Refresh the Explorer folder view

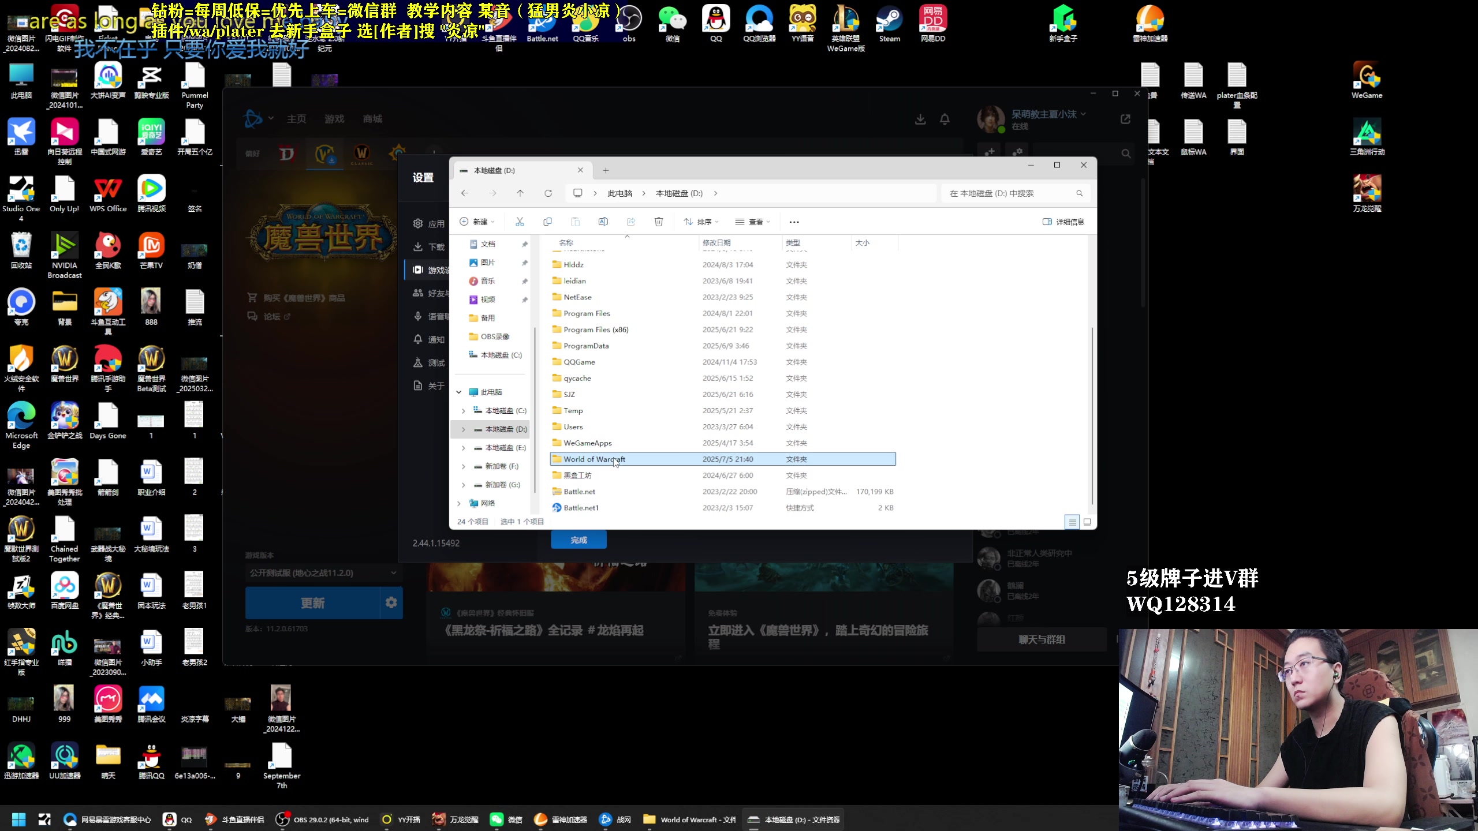548,193
